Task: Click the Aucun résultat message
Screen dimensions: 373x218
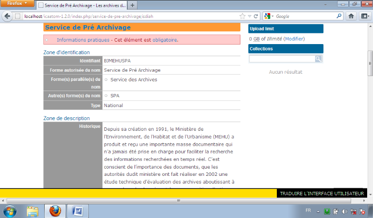Action: 286,72
